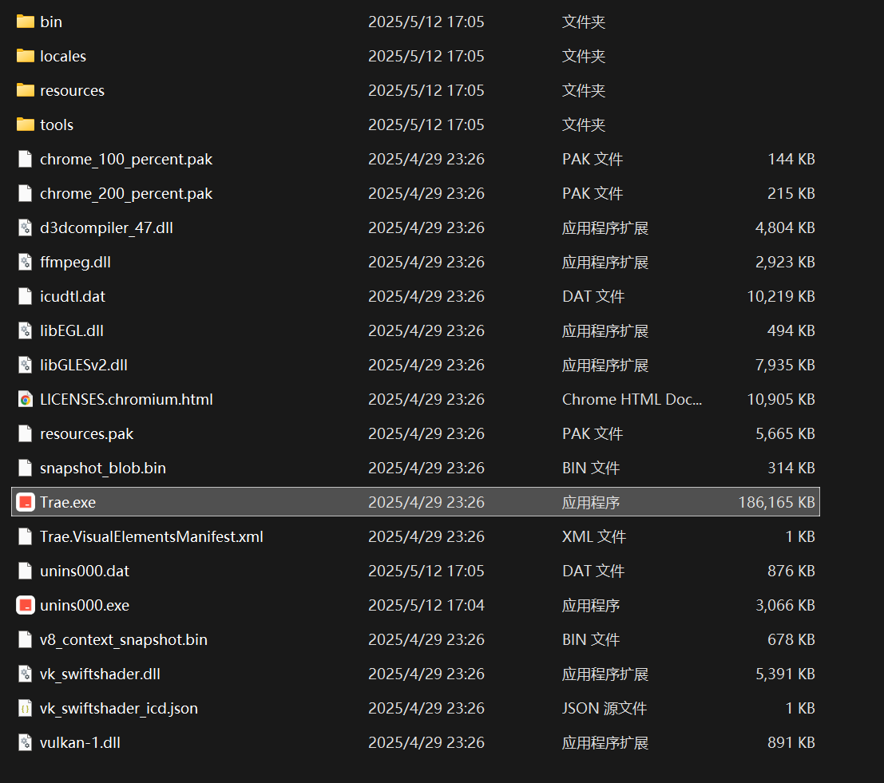Click the date of resources folder row

click(426, 90)
